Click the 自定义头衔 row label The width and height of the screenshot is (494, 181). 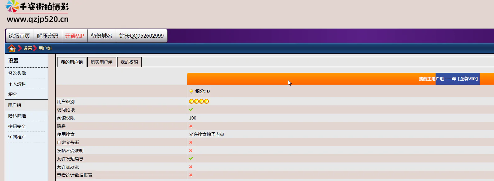pos(68,142)
